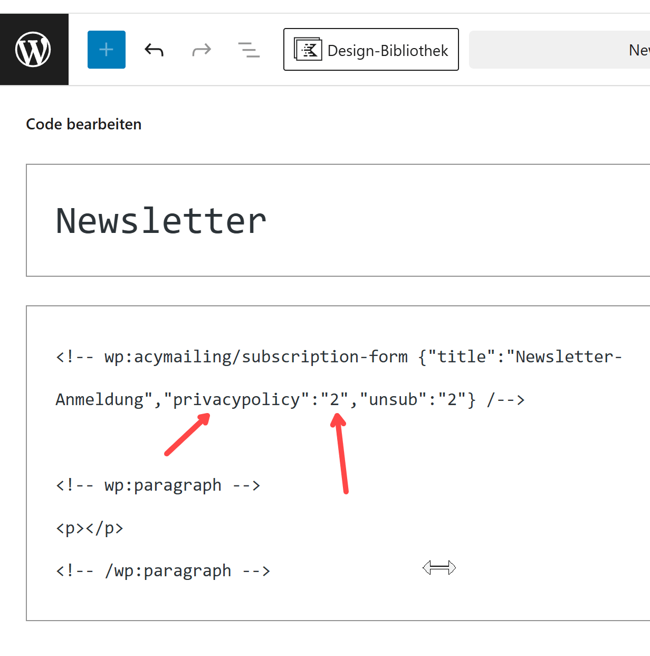This screenshot has width=650, height=656.
Task: Click the Kadence icon in Design-Bibliothek
Action: 308,50
